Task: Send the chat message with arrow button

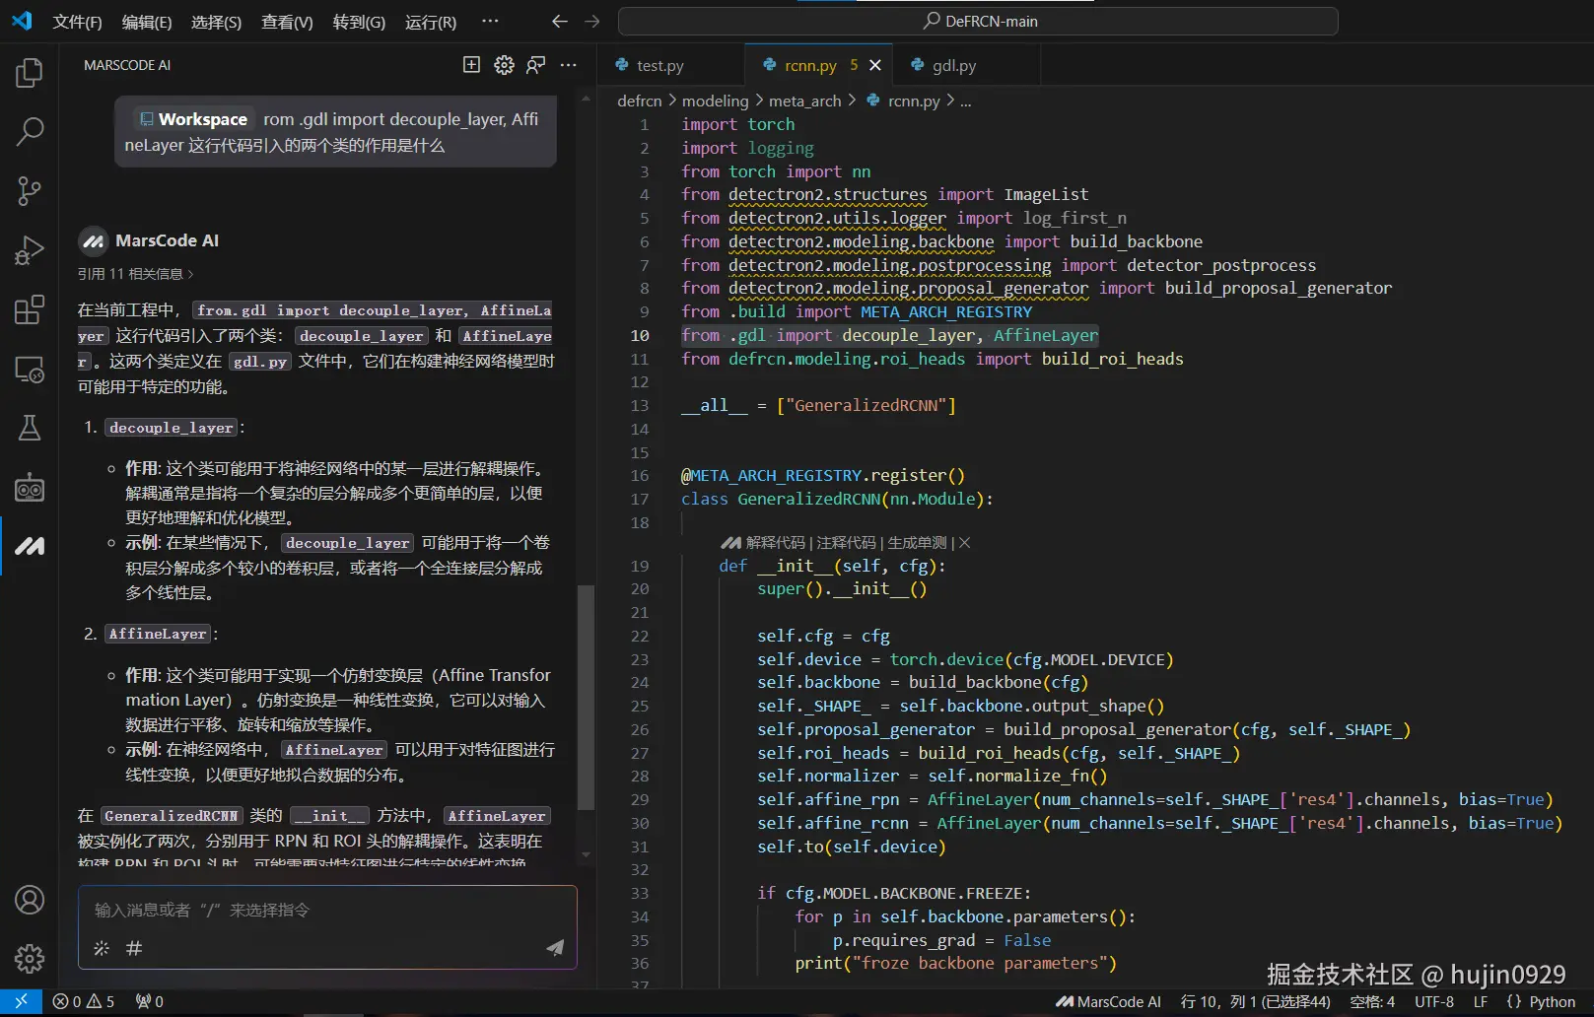Action: tap(555, 947)
